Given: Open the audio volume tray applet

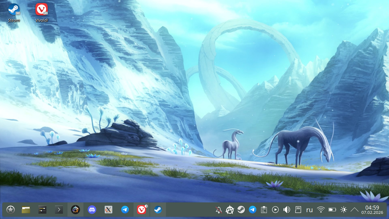Looking at the screenshot, I should click(287, 210).
